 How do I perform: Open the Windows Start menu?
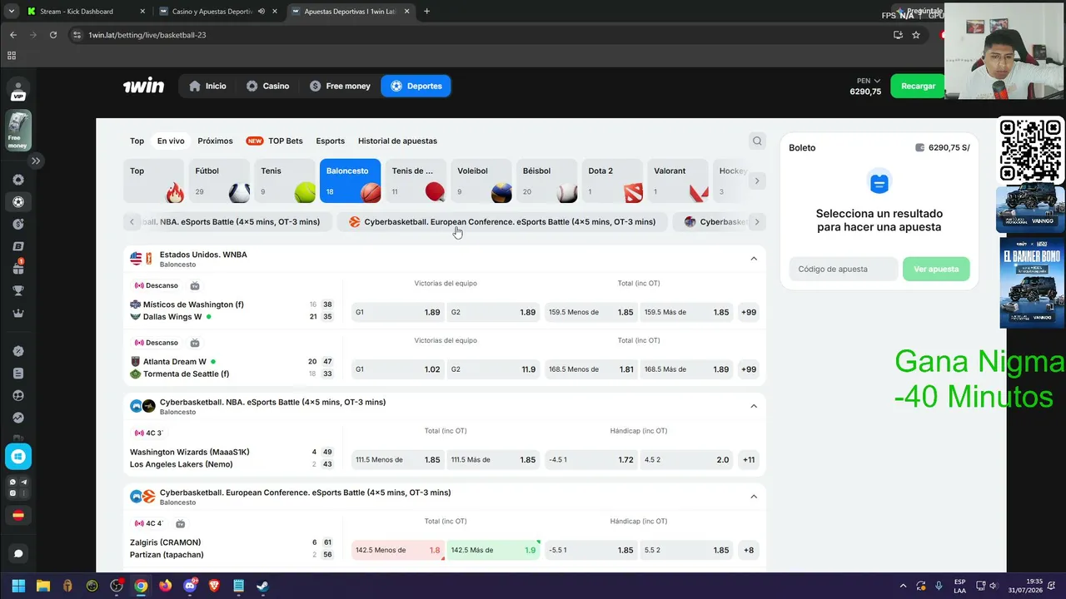(18, 586)
